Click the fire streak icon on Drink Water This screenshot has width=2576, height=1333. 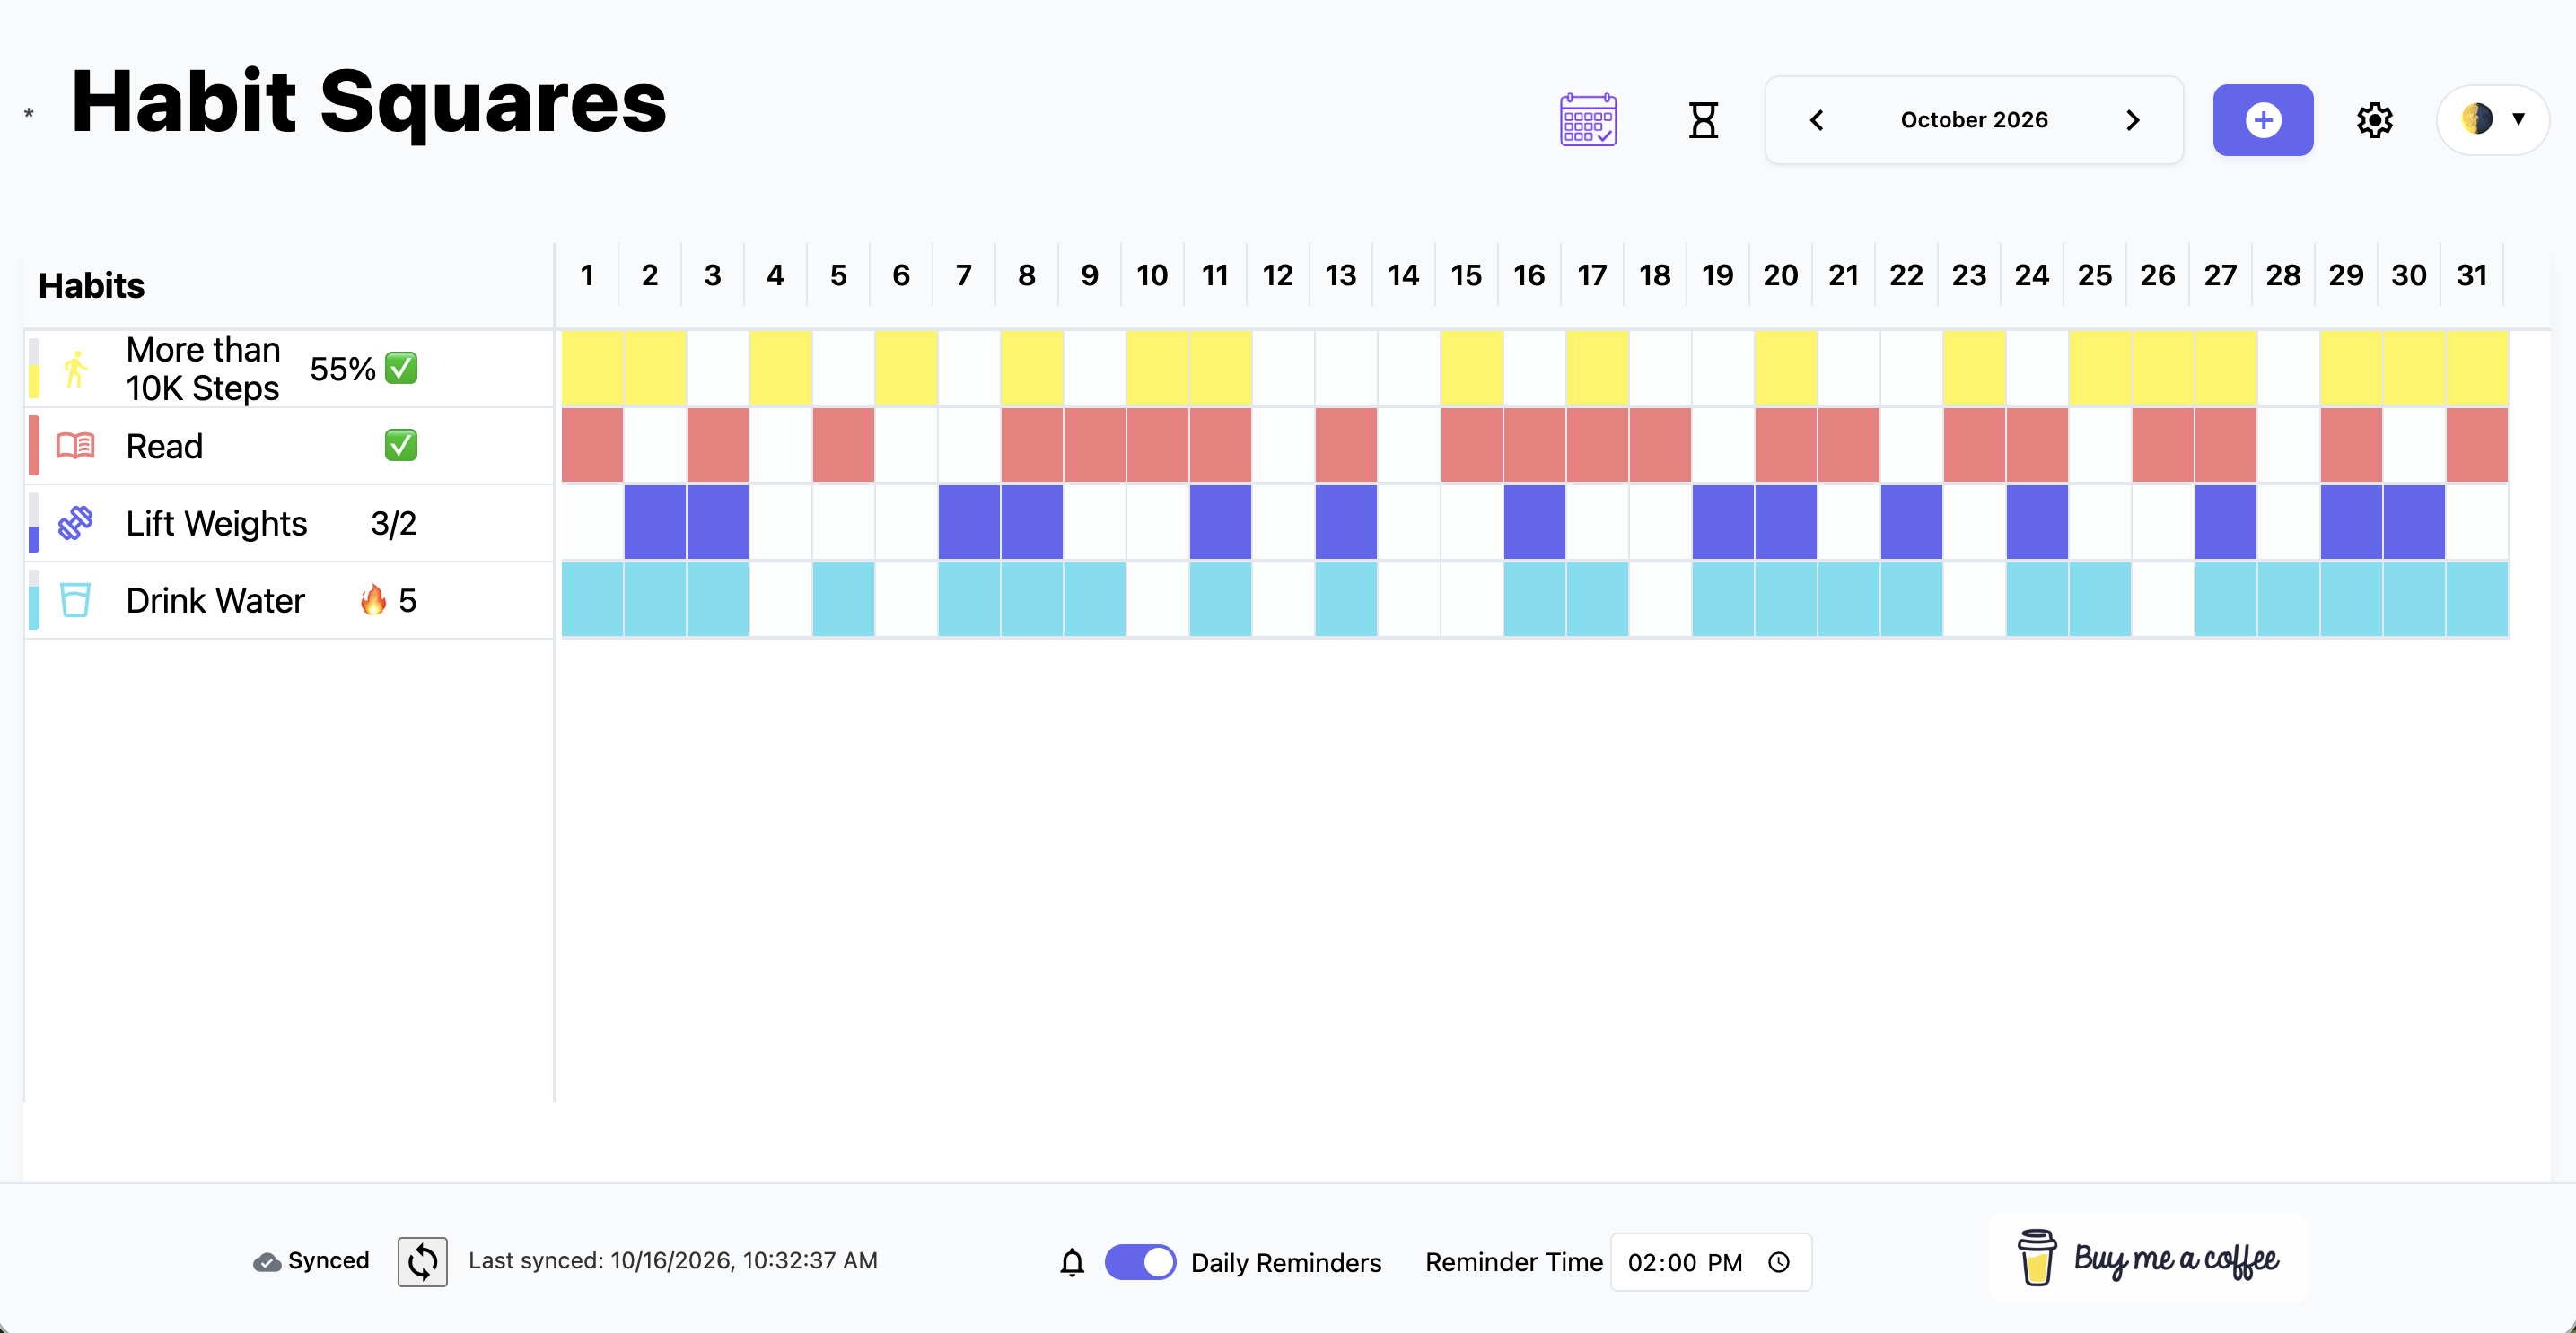coord(373,599)
